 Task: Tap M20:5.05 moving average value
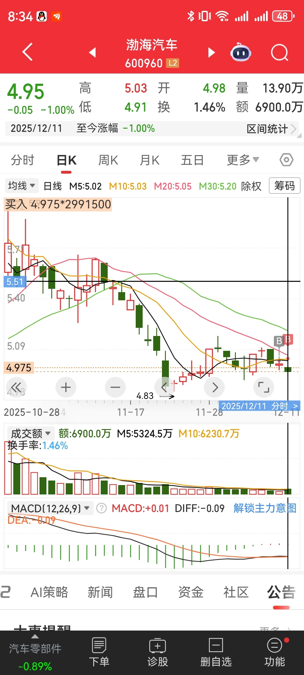point(173,186)
